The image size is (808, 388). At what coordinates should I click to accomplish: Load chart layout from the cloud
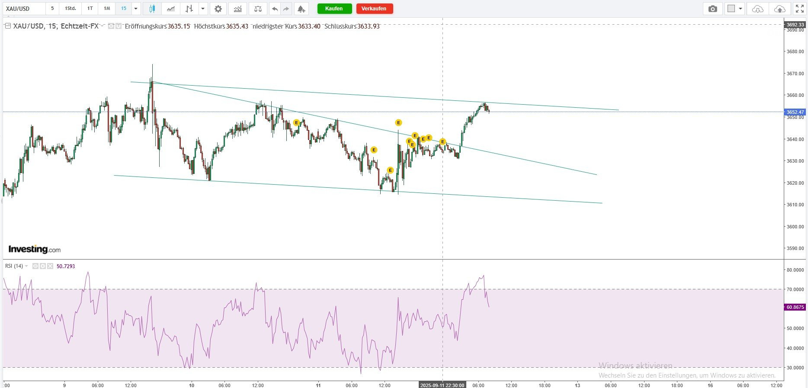pos(758,9)
